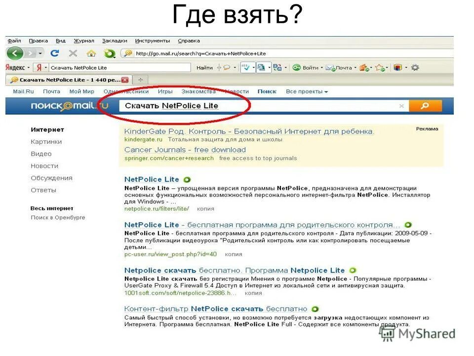Select the Новости search category in sidebar
The height and width of the screenshot is (356, 474).
coord(44,166)
